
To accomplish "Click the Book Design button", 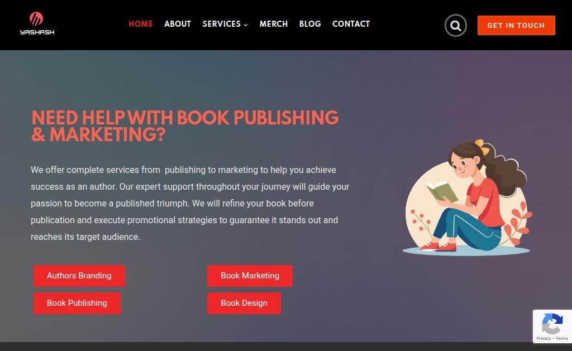I will click(244, 303).
